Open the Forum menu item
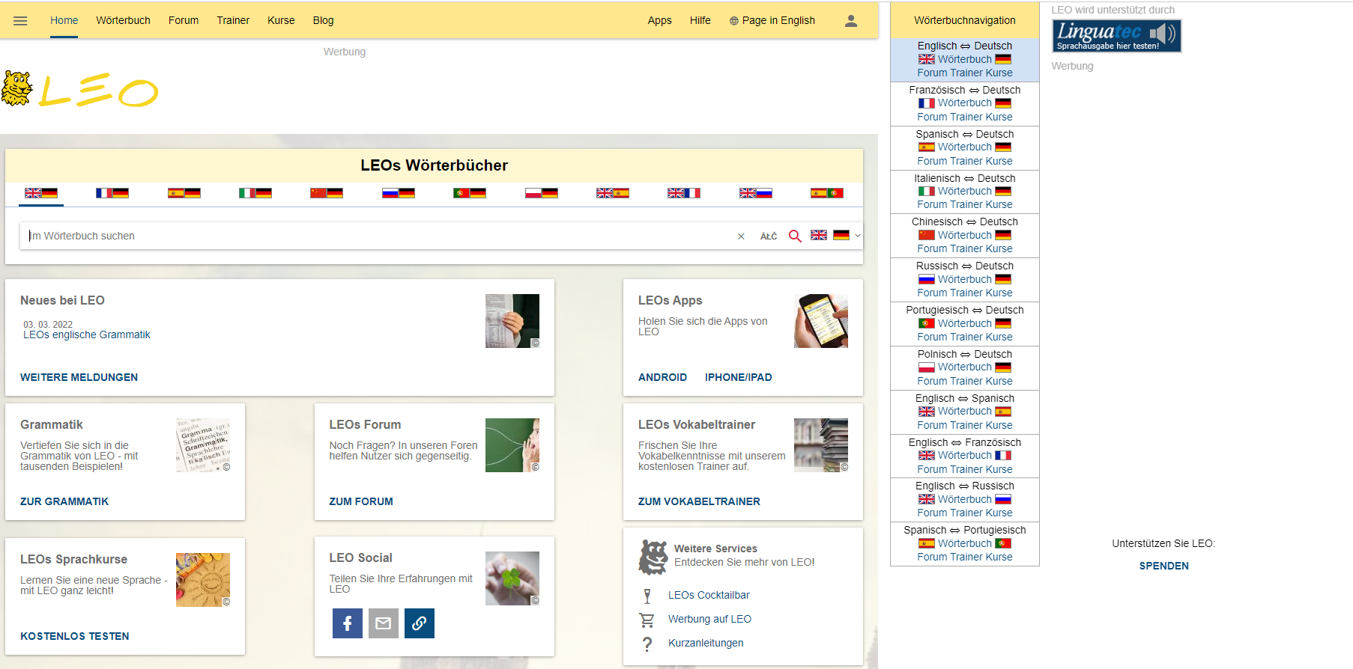 [x=184, y=21]
